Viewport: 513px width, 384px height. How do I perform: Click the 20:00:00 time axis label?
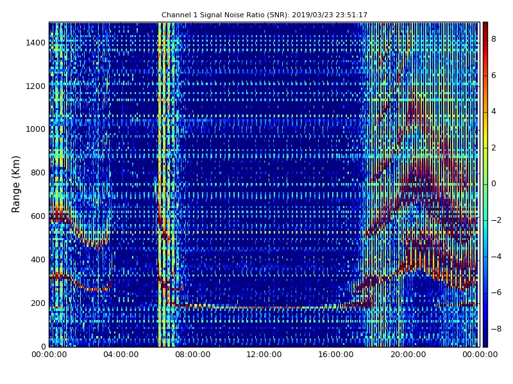(x=408, y=355)
